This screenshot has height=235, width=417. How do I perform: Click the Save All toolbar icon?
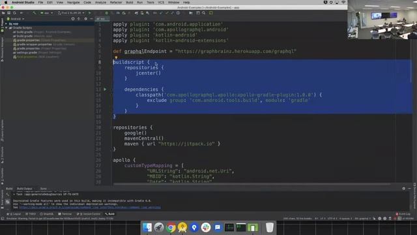pyautogui.click(x=8, y=13)
